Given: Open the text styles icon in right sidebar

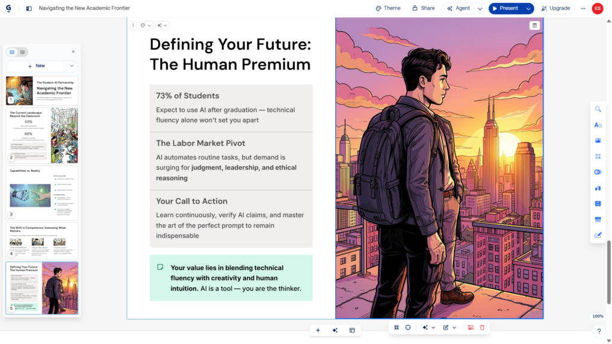Looking at the screenshot, I should click(x=598, y=125).
